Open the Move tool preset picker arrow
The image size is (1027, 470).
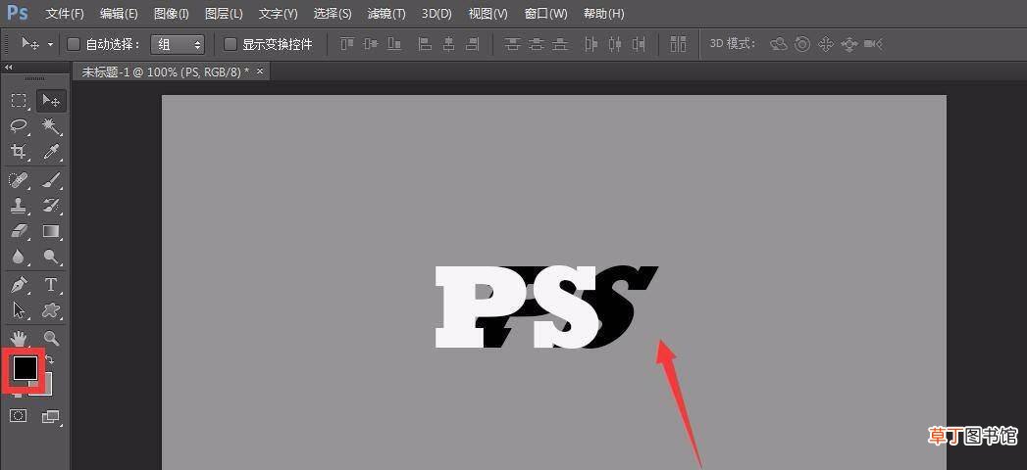click(x=50, y=44)
